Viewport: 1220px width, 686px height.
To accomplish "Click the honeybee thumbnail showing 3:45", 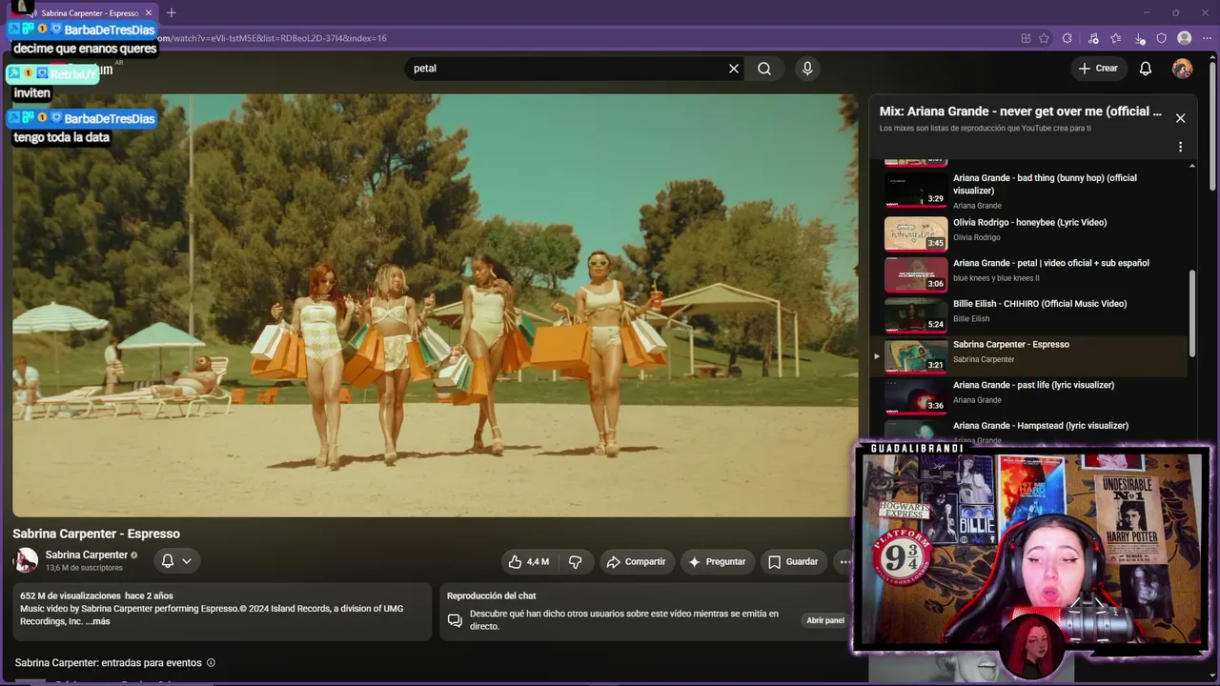I will pos(916,233).
